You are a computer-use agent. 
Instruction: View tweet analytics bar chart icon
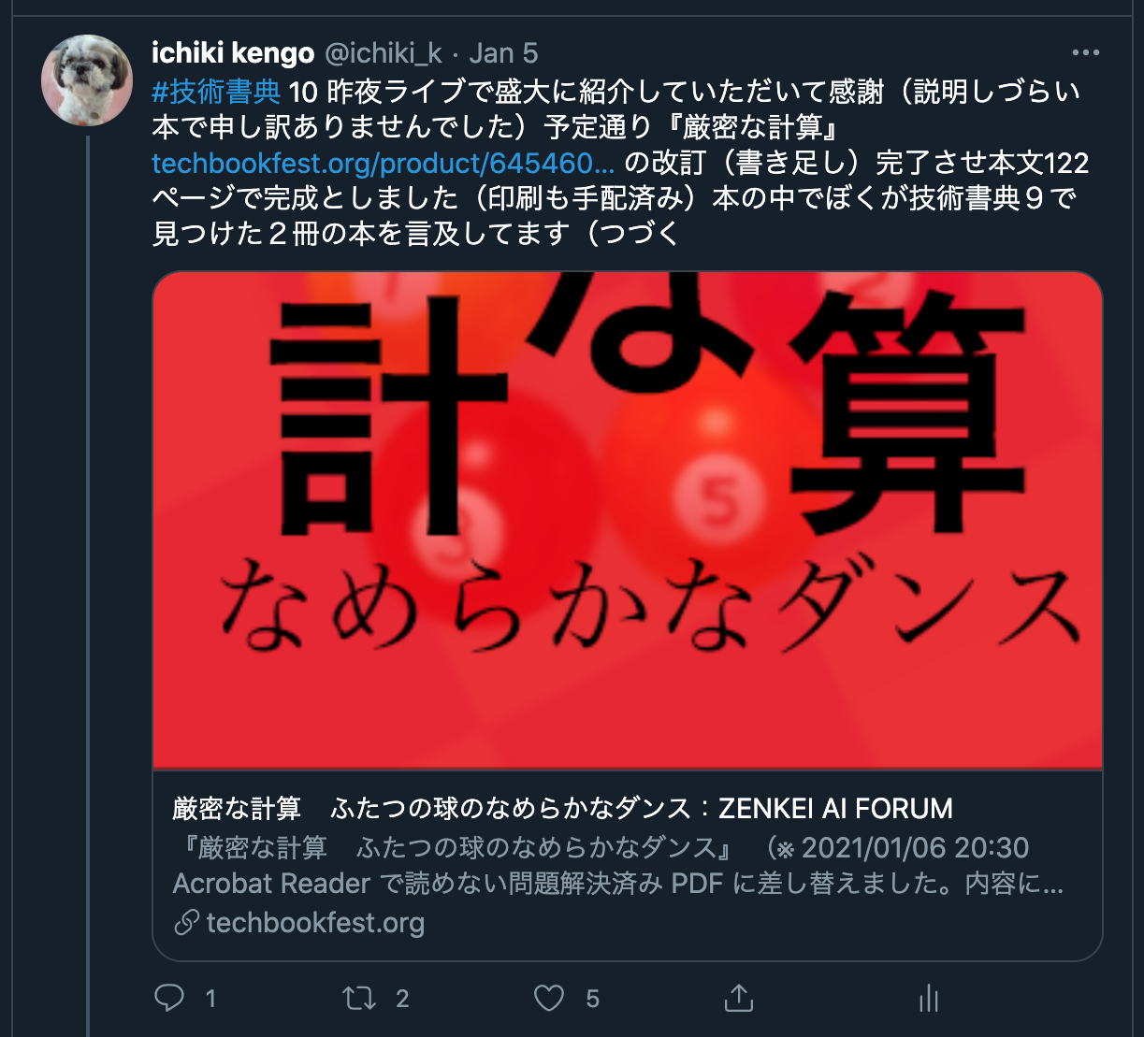click(928, 998)
